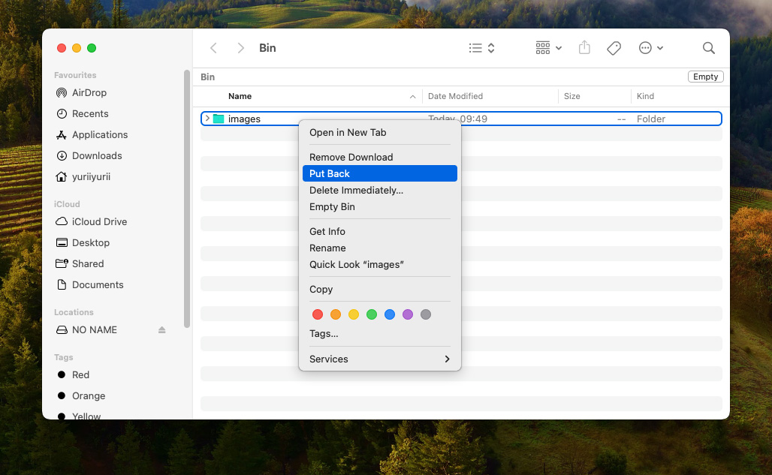Image resolution: width=772 pixels, height=475 pixels.
Task: Click the Search icon
Action: [x=708, y=47]
